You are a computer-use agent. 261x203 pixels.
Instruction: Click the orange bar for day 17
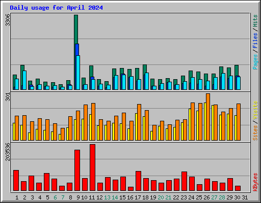pyautogui.click(x=139, y=122)
